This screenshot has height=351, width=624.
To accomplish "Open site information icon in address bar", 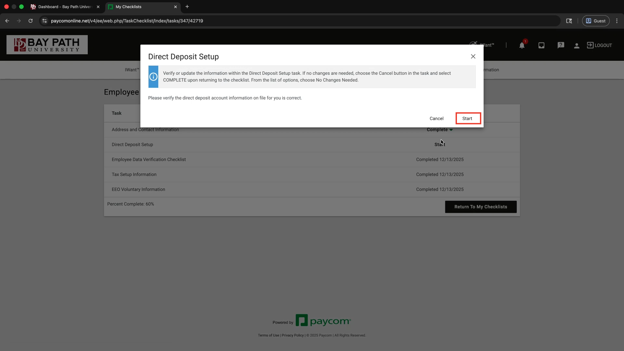I will [45, 21].
